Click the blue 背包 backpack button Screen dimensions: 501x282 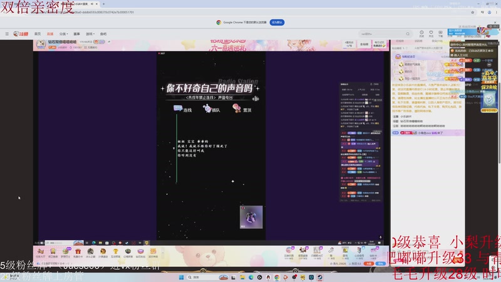point(380,263)
